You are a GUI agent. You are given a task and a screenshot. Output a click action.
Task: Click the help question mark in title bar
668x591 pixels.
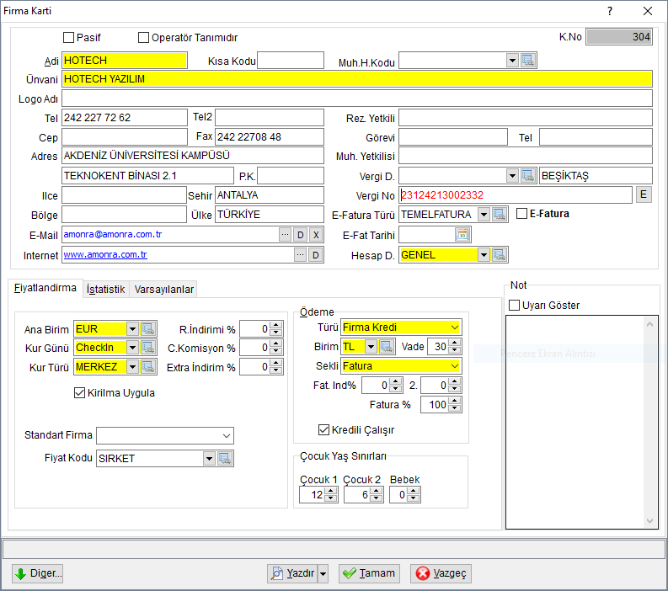tap(610, 11)
